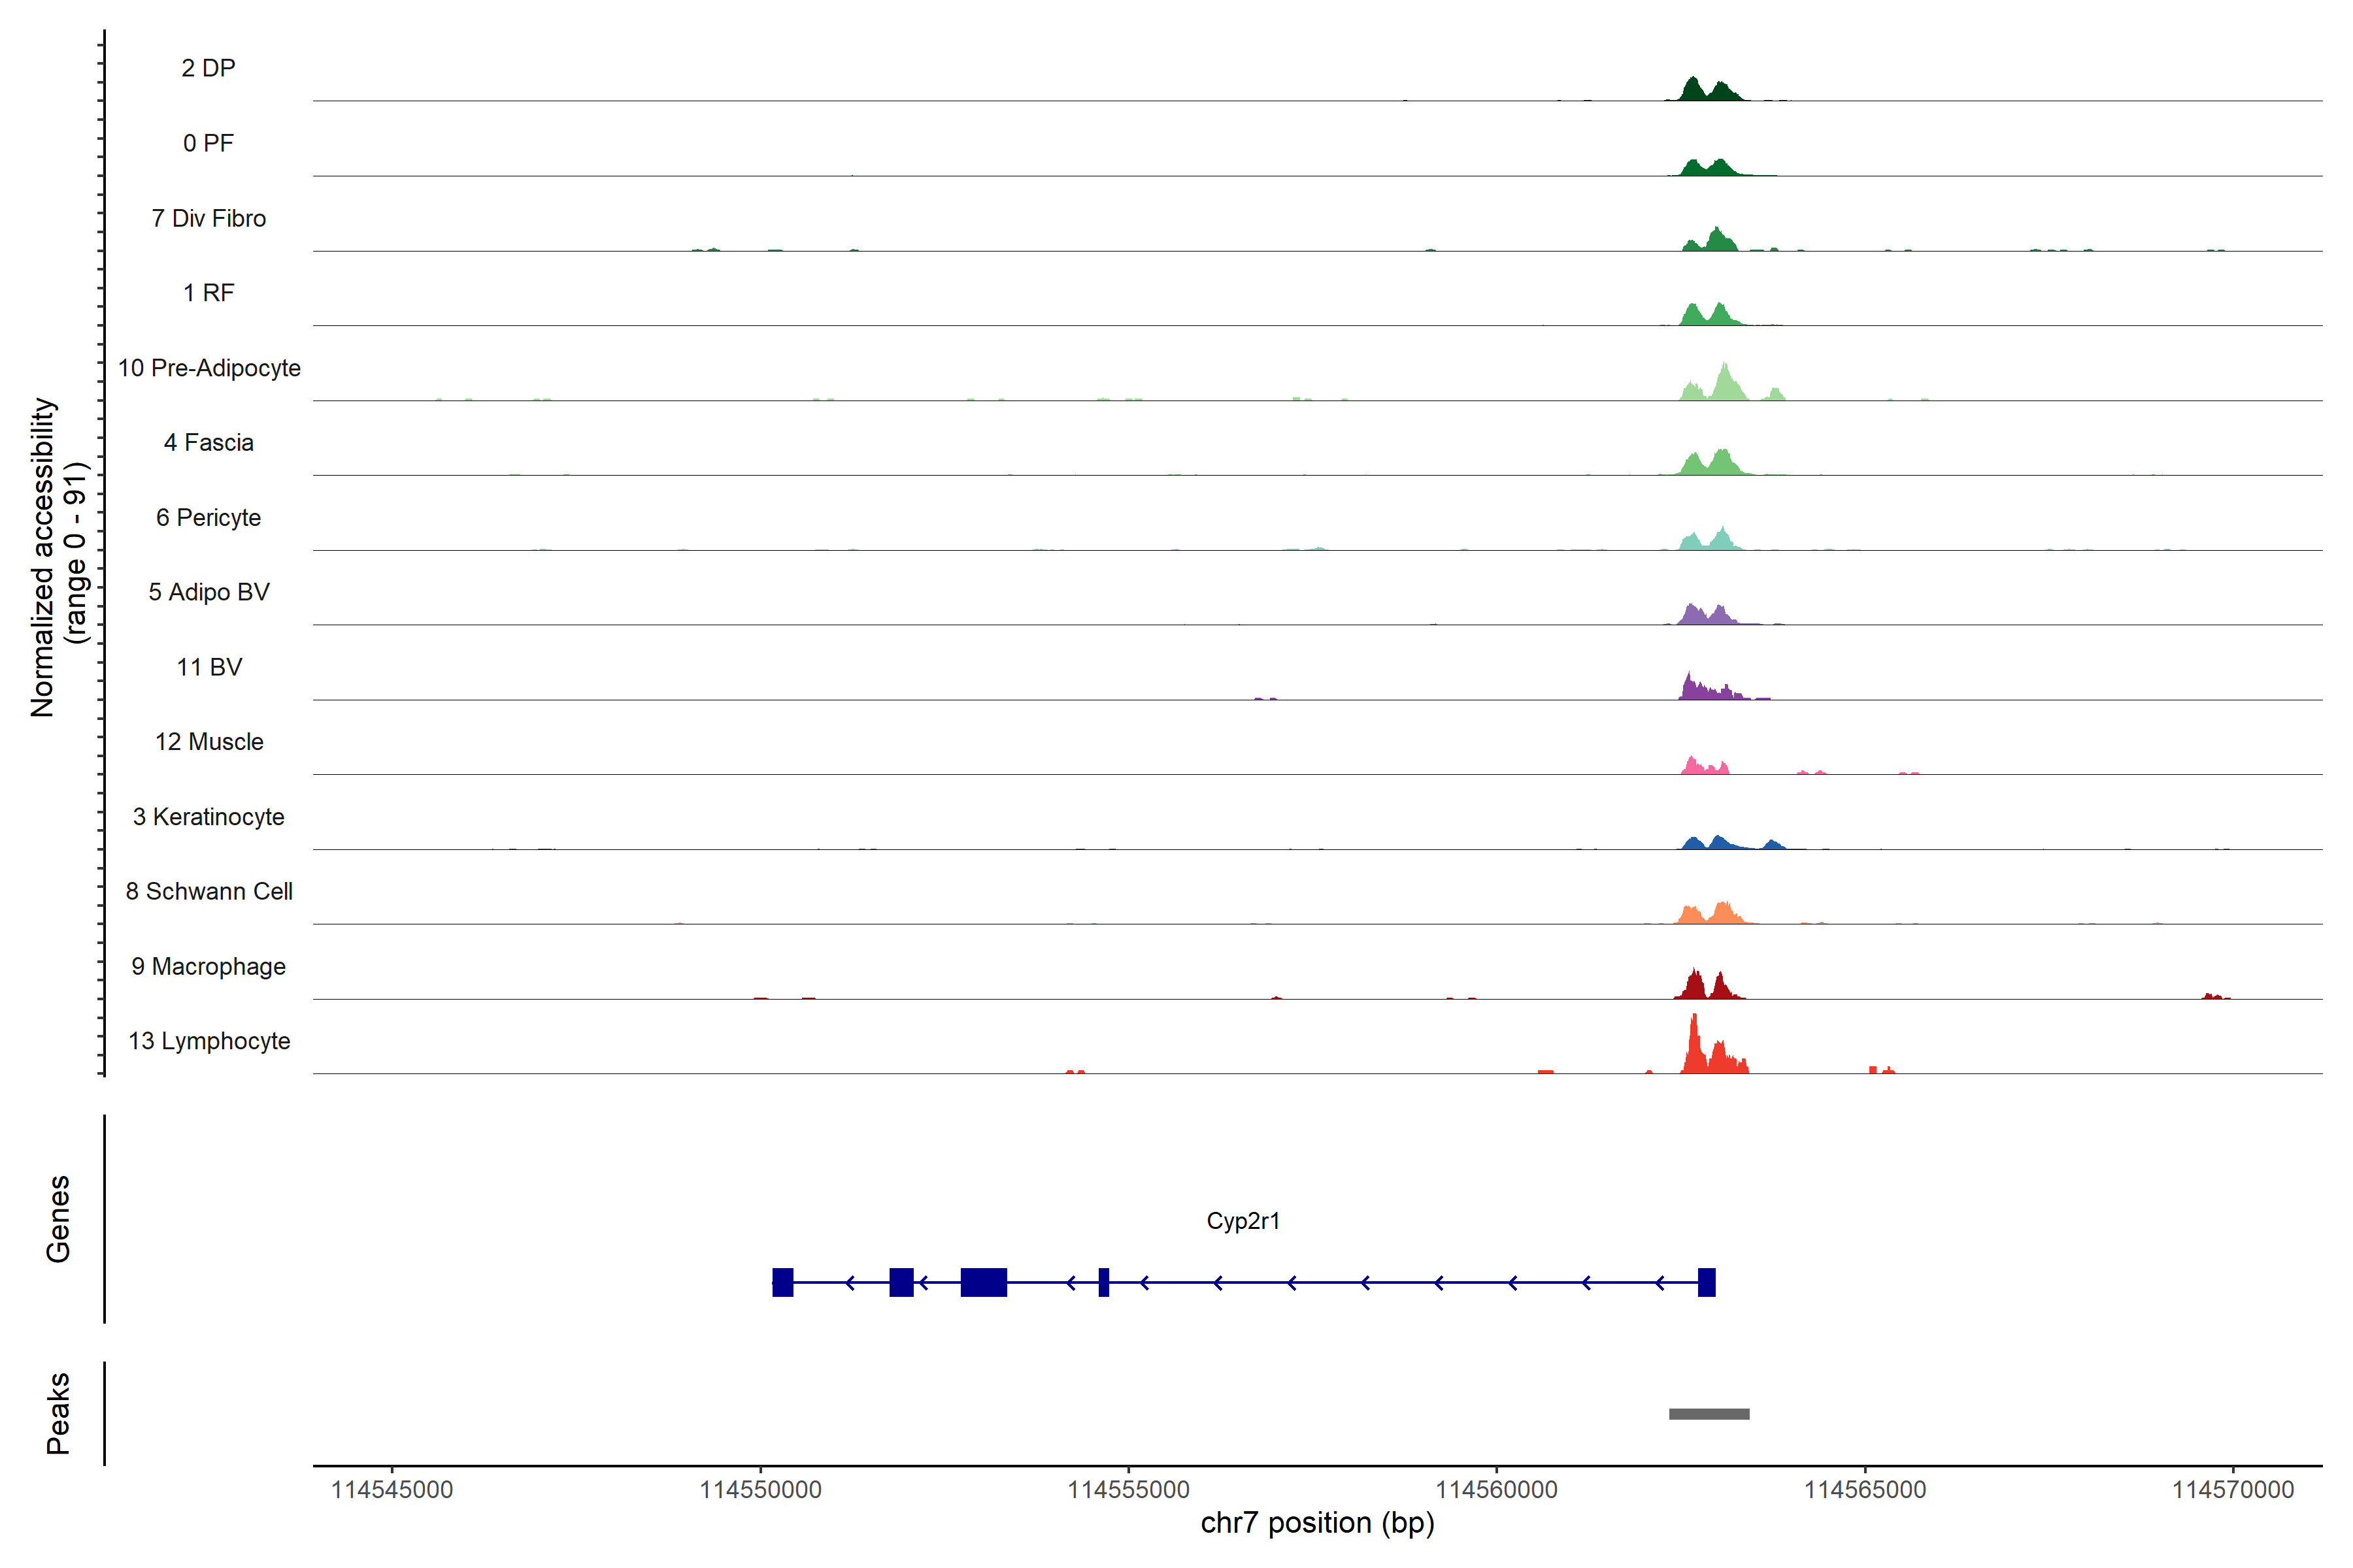Click the purple 11 BV peak

pyautogui.click(x=1691, y=688)
